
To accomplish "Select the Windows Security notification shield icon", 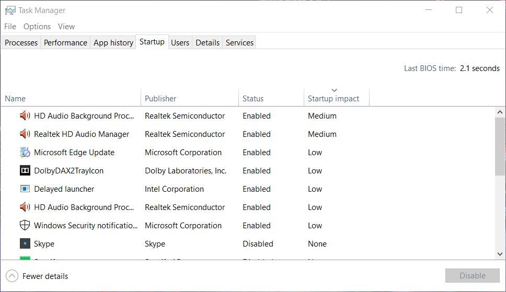I will point(25,226).
